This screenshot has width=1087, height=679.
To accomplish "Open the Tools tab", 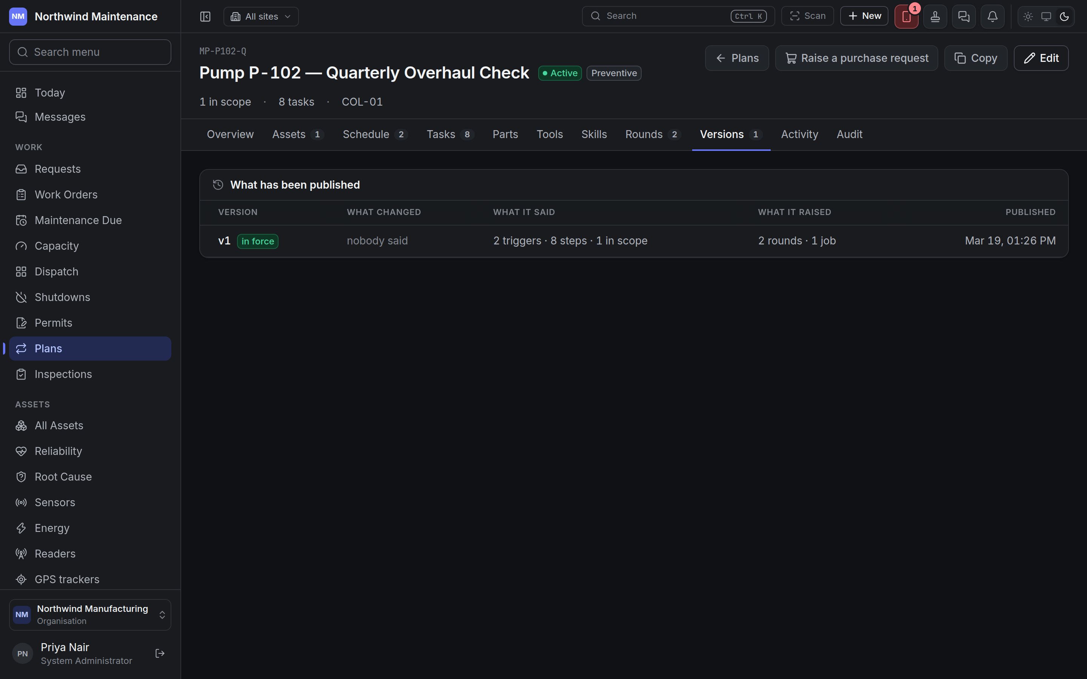I will [x=550, y=134].
